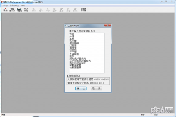The image size is (176, 117).
Task: Open the 显示控制(D) menu
Action: tap(14, 6)
